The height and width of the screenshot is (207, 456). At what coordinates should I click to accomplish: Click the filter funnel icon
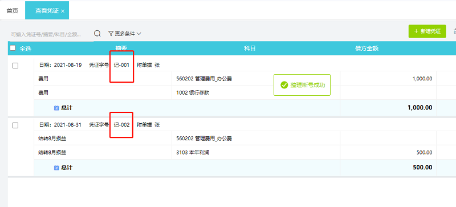[x=111, y=34]
